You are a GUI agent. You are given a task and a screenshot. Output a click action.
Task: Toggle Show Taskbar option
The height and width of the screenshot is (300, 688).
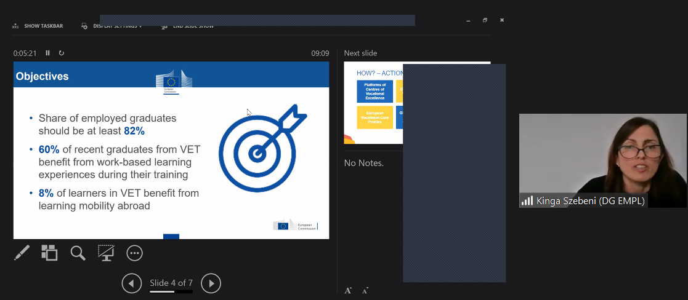pos(38,26)
